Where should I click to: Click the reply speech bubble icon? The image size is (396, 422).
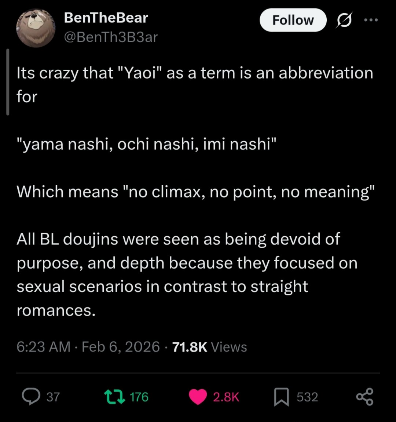click(x=31, y=397)
